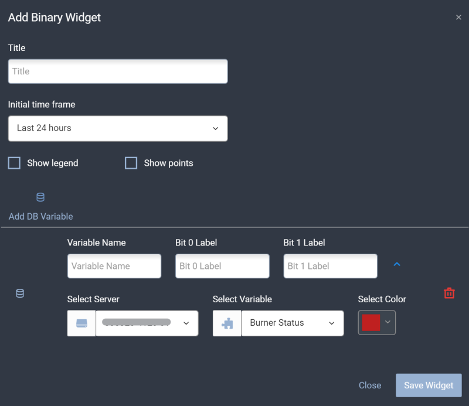Dismiss the dialog with the X icon
This screenshot has width=469, height=406.
[459, 17]
